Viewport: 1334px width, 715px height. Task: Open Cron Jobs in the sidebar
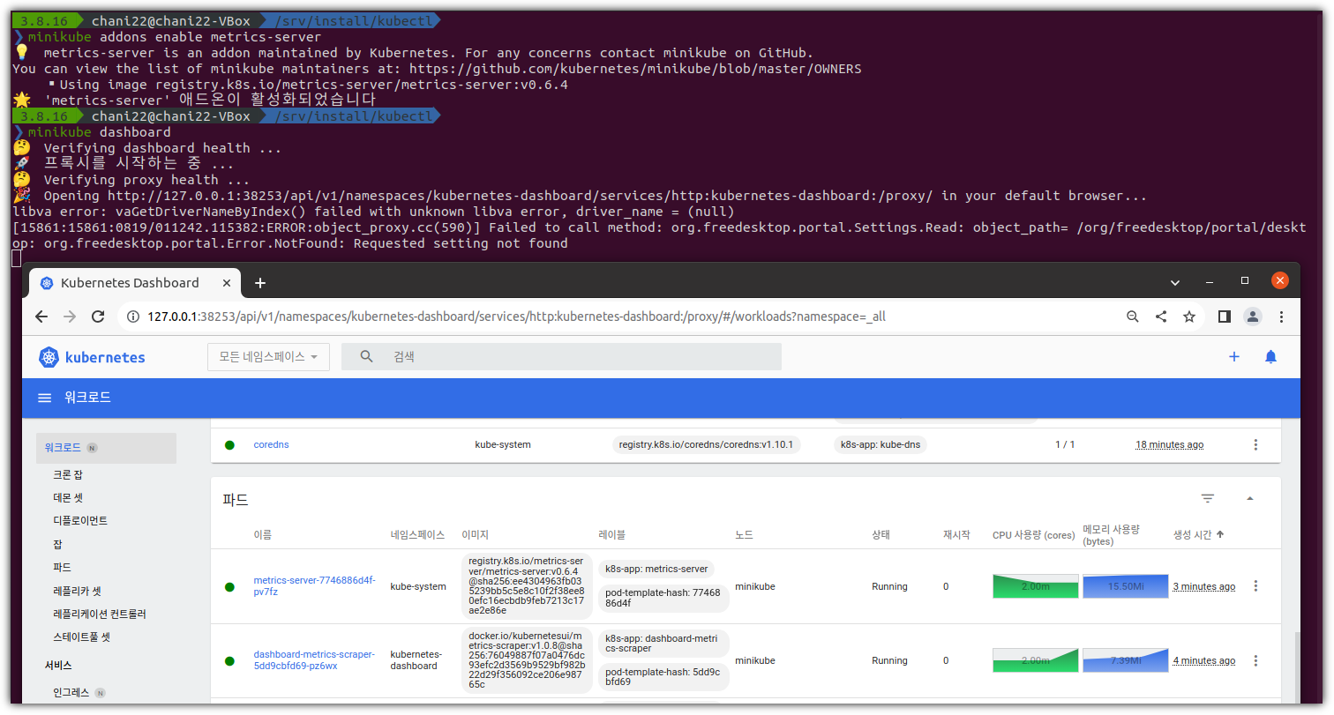coord(68,475)
